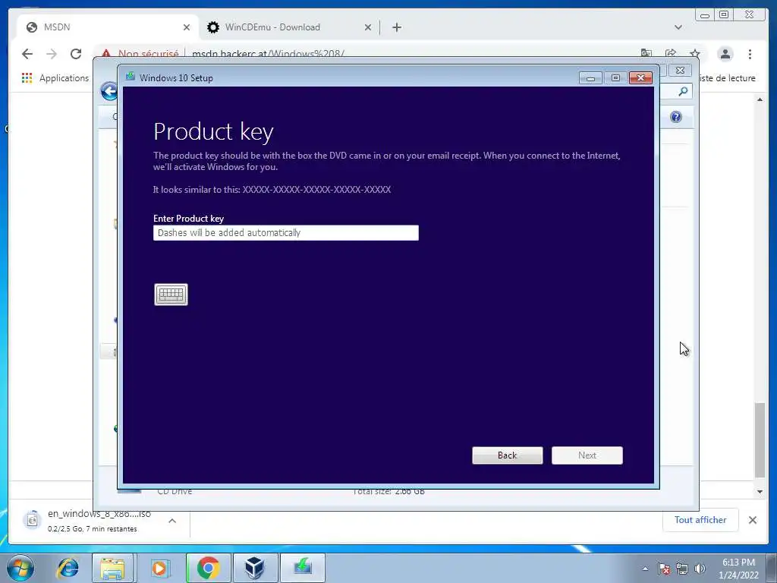Viewport: 777px width, 583px height.
Task: Click the Chrome address bar URL
Action: [268, 53]
